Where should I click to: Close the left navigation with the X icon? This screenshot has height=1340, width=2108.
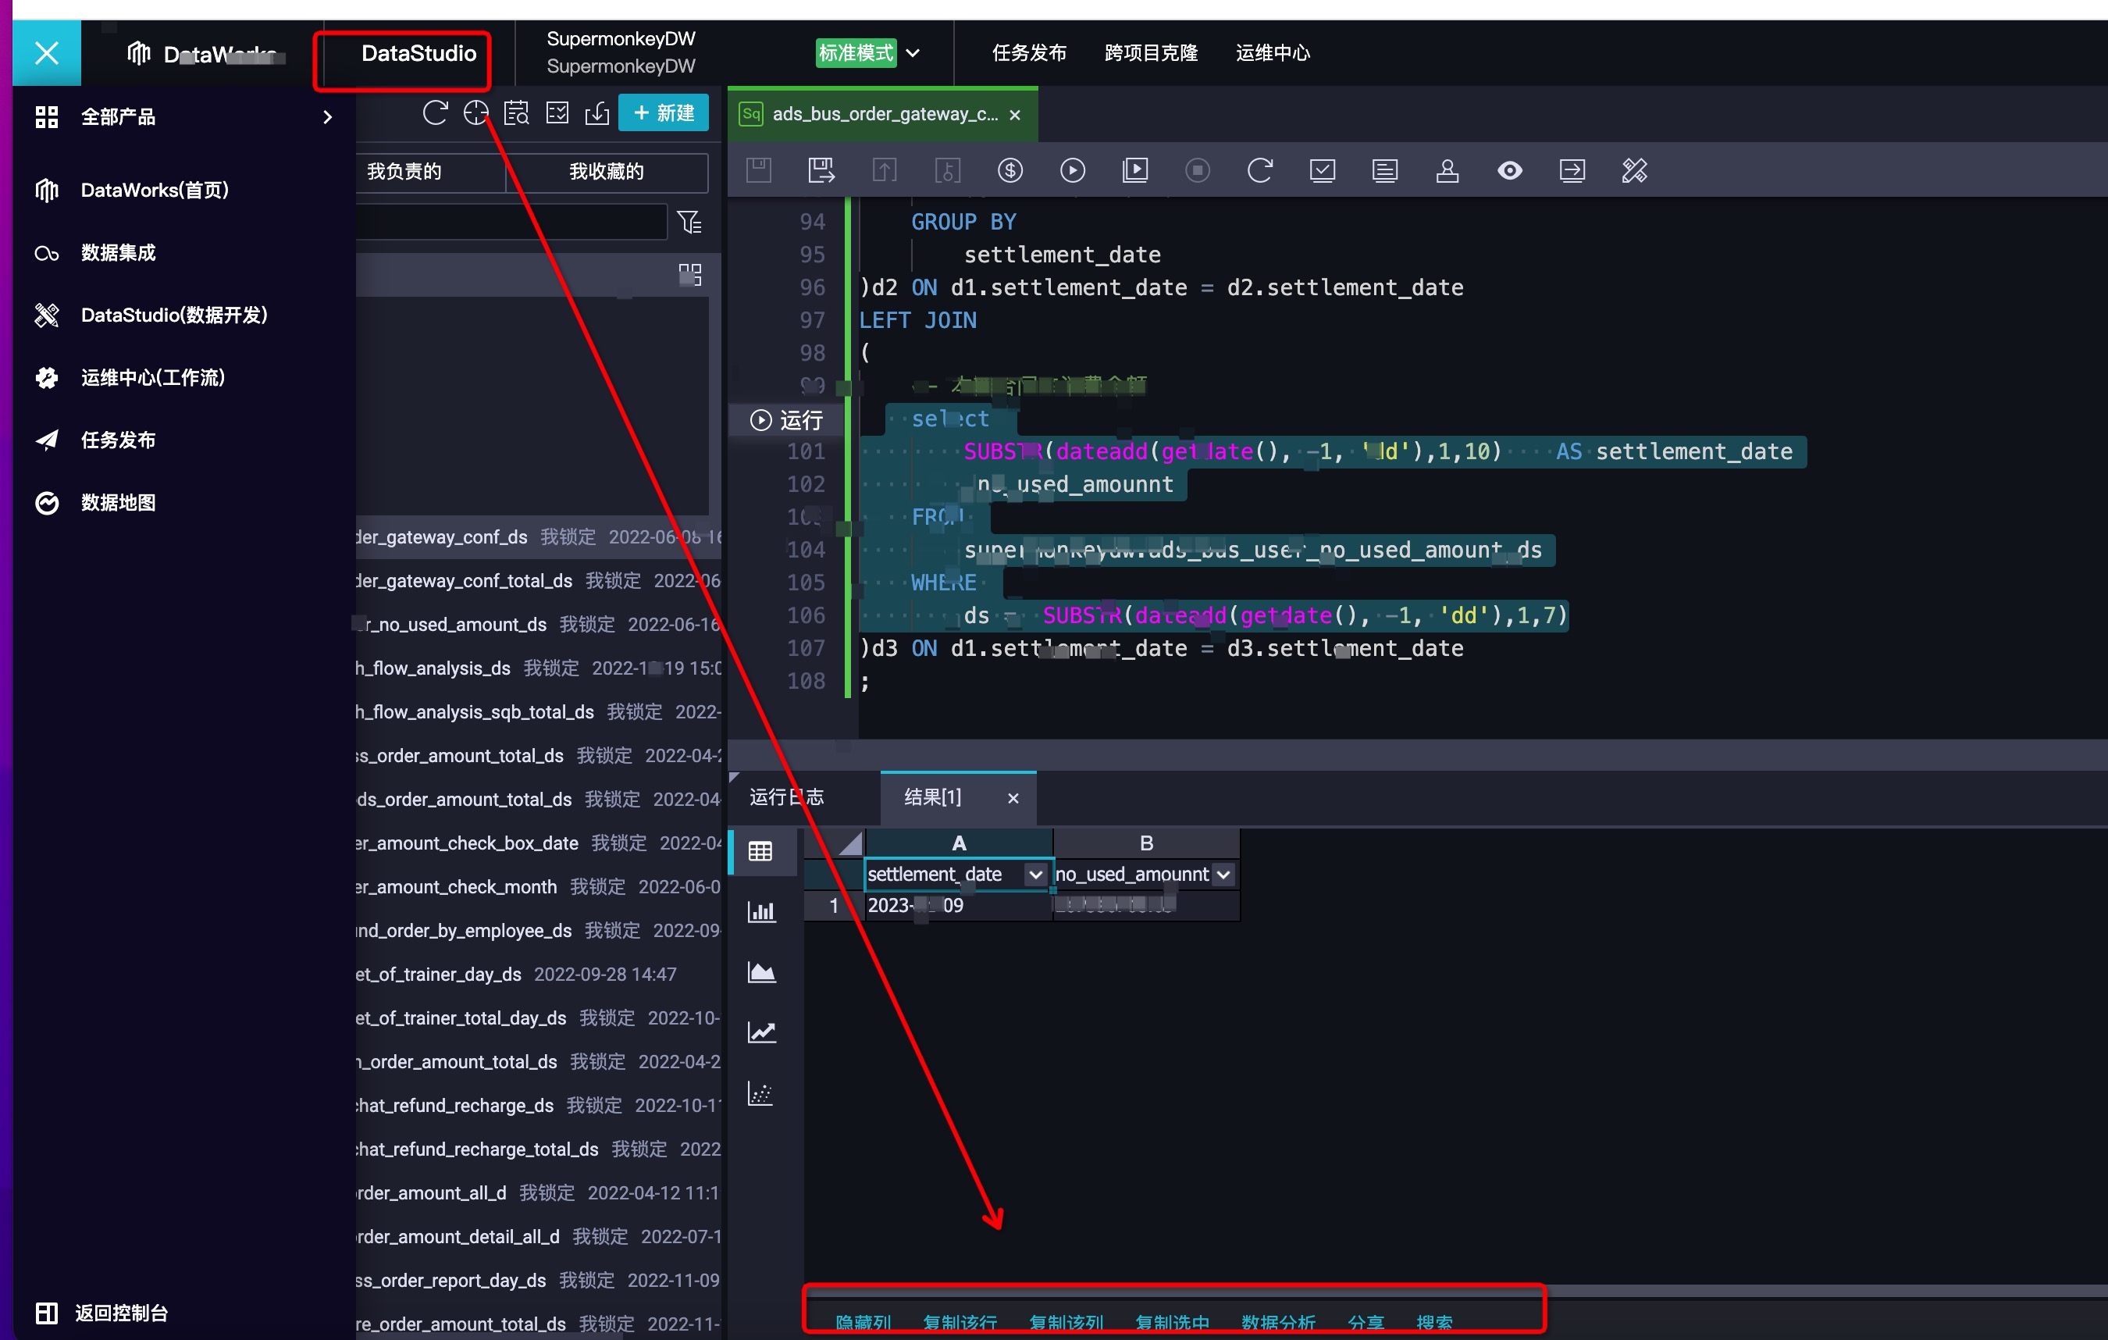[x=46, y=52]
